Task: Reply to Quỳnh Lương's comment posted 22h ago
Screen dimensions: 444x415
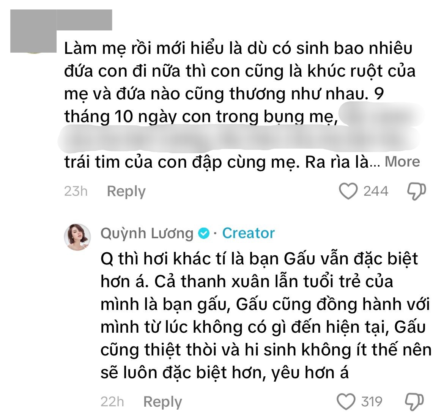Action: pyautogui.click(x=162, y=401)
